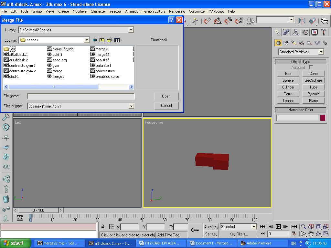The image size is (331, 248).
Task: Select Cameras category icon
Action: pos(302,43)
